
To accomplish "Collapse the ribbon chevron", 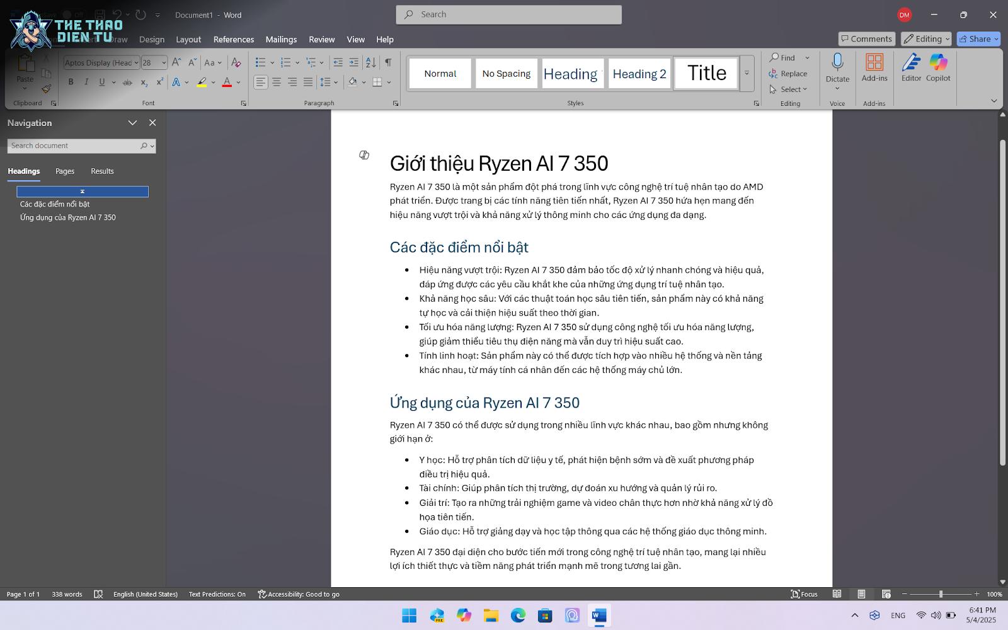I will pyautogui.click(x=994, y=101).
